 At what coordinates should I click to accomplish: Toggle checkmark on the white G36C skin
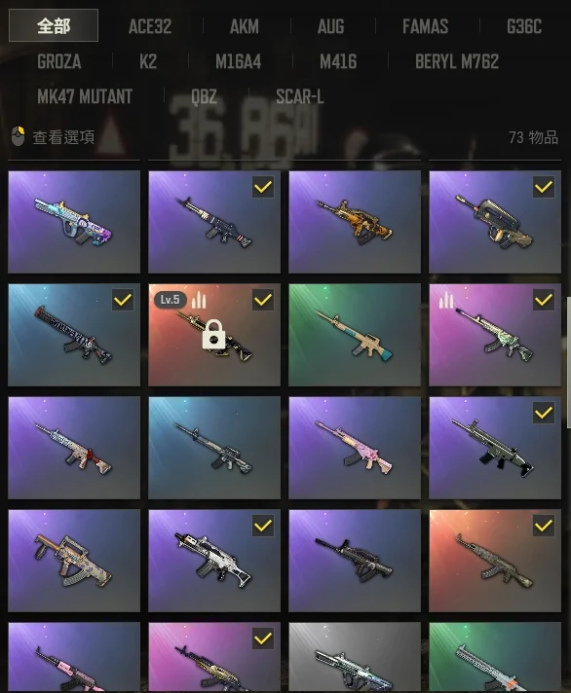(263, 526)
